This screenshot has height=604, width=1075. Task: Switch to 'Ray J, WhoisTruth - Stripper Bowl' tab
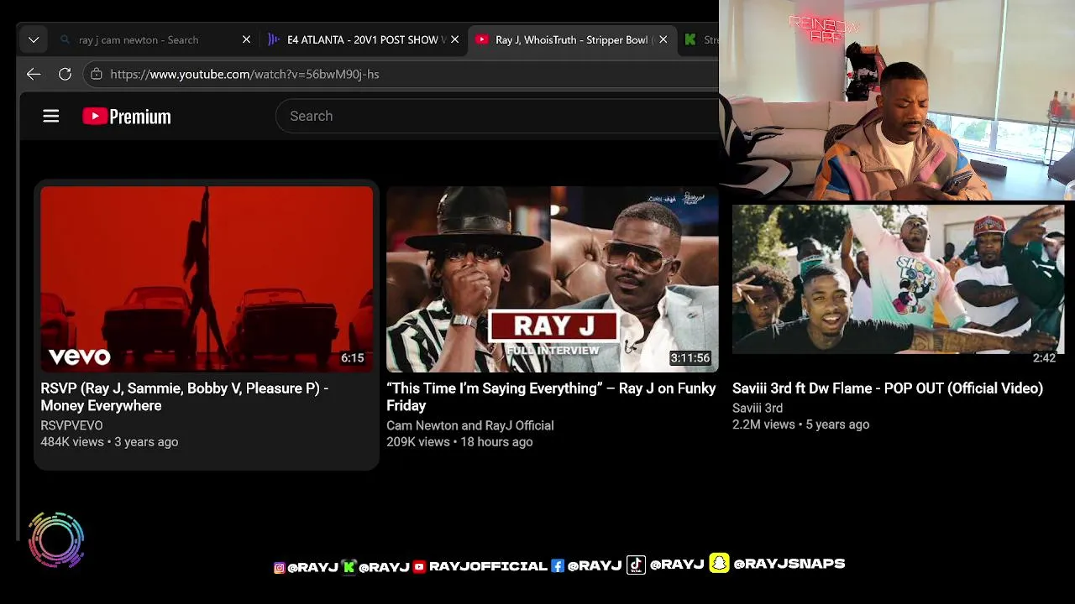[571, 39]
